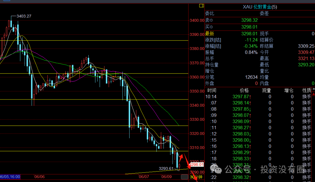Select the 10:14 tick row at 3297.87
Screen dimensions: 315x182
[x=258, y=97]
